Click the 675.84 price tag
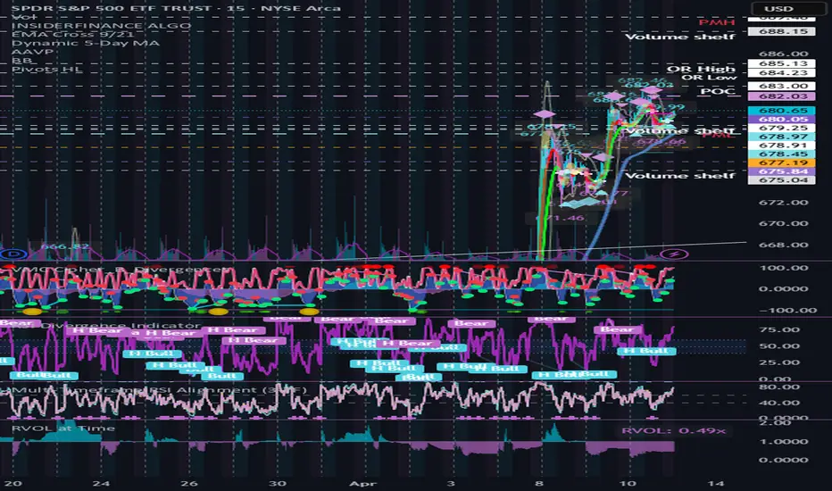The width and height of the screenshot is (832, 491). tap(782, 171)
